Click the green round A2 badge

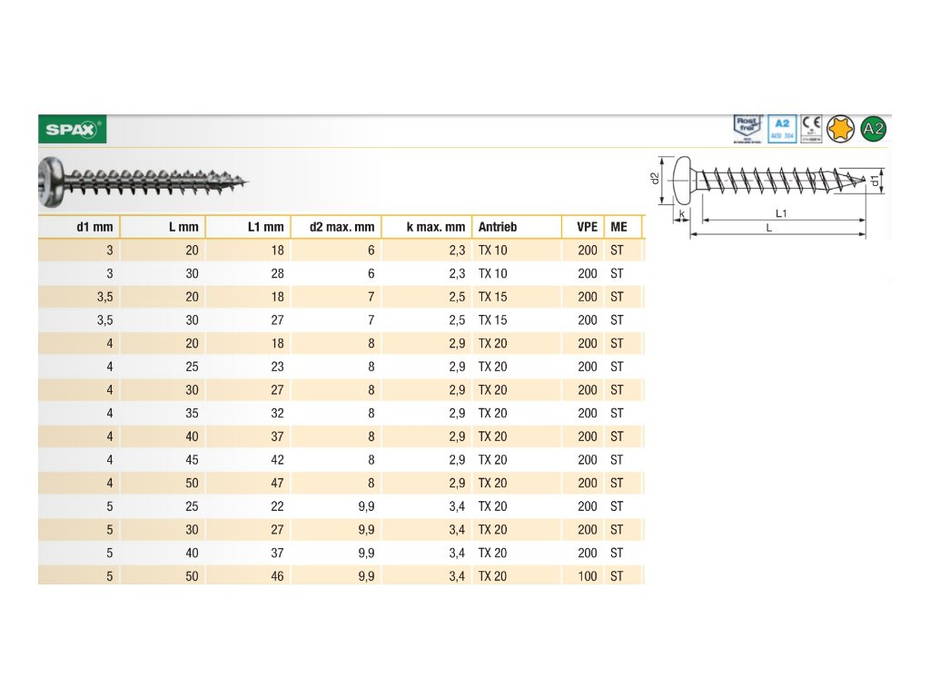point(873,129)
